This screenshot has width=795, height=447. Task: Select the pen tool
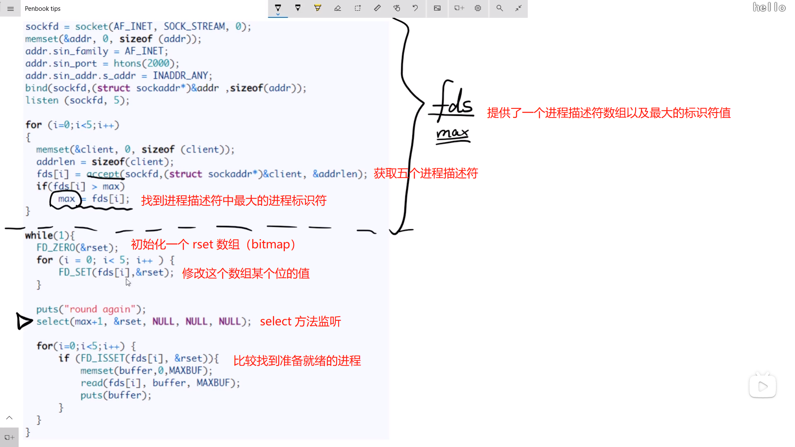coord(278,8)
